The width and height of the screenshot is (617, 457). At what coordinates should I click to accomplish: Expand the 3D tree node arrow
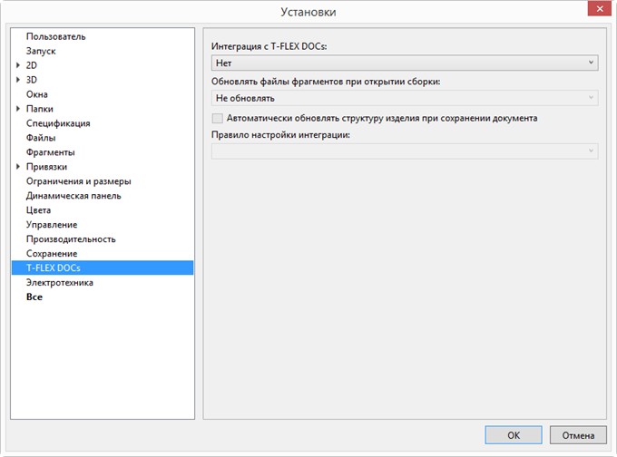[18, 80]
